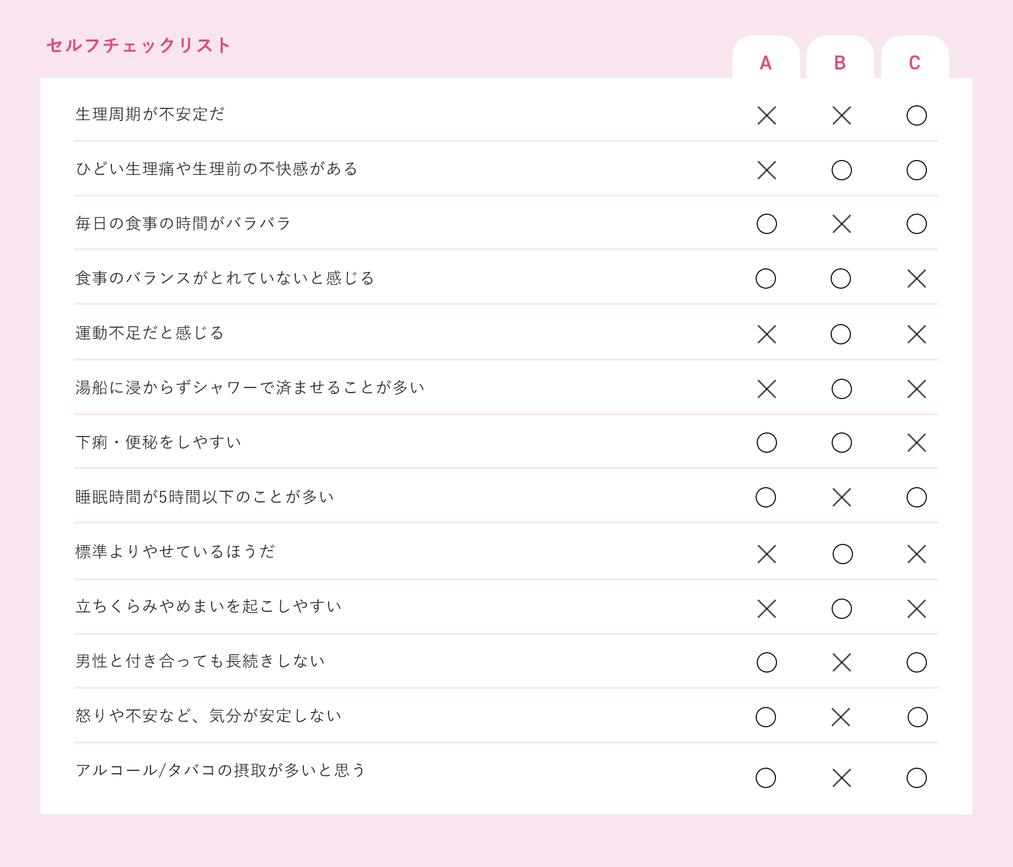Click circle in column C for 怒りや不安など row
The width and height of the screenshot is (1013, 867).
(918, 717)
